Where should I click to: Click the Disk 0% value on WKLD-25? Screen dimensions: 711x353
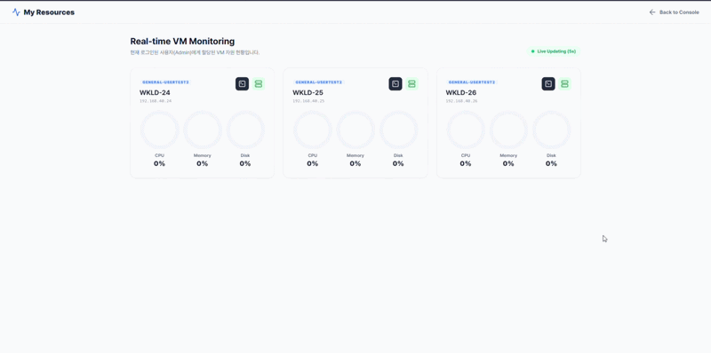[398, 164]
